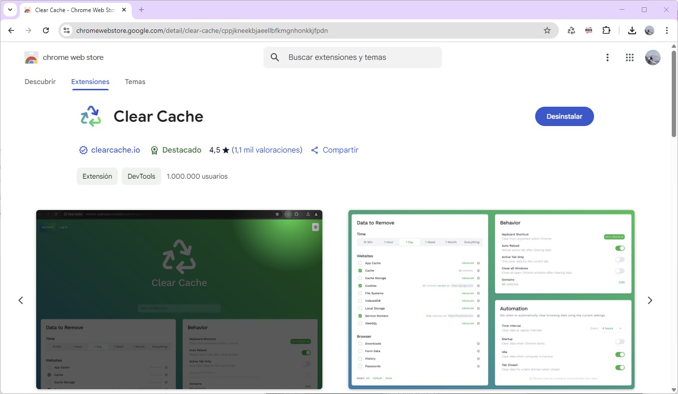This screenshot has height=394, width=678.
Task: Open a new tab with the plus button
Action: pos(141,10)
